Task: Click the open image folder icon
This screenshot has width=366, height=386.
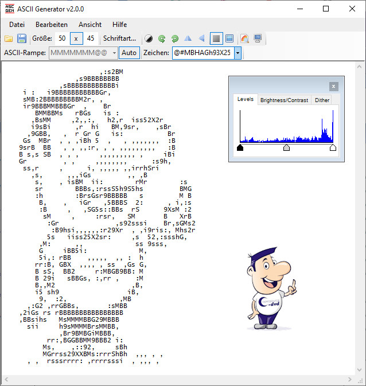Action: (x=9, y=38)
